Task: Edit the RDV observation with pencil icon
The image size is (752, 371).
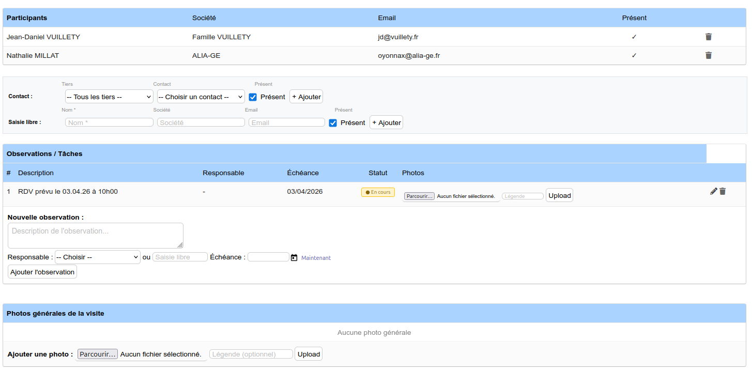Action: click(714, 191)
